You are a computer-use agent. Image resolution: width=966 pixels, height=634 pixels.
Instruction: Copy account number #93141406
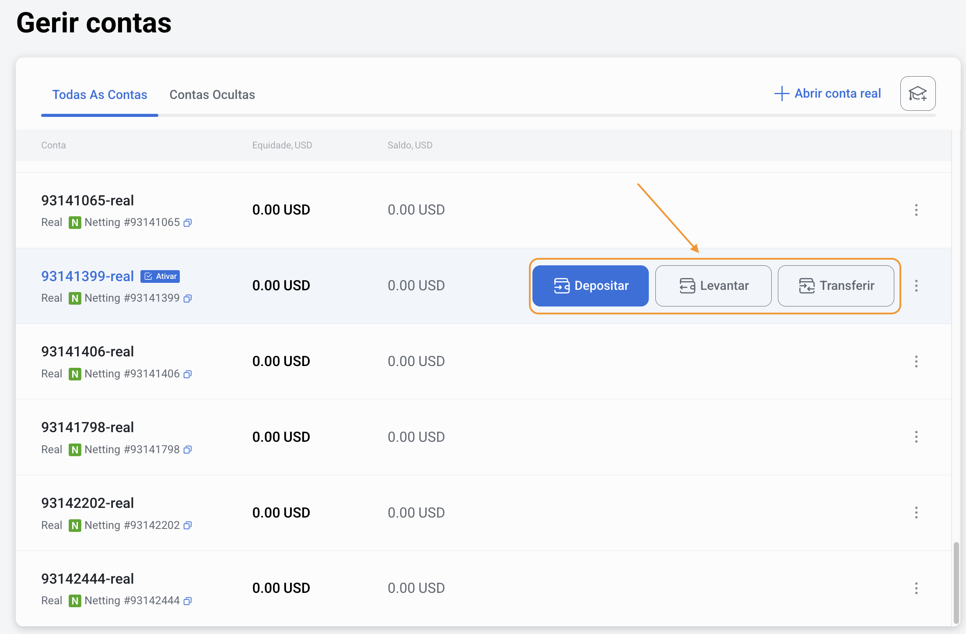188,374
